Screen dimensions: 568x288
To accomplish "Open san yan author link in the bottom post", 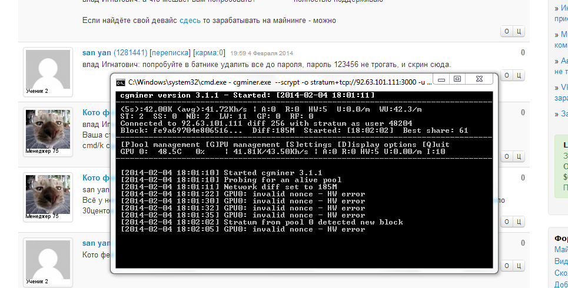I will tap(96, 243).
